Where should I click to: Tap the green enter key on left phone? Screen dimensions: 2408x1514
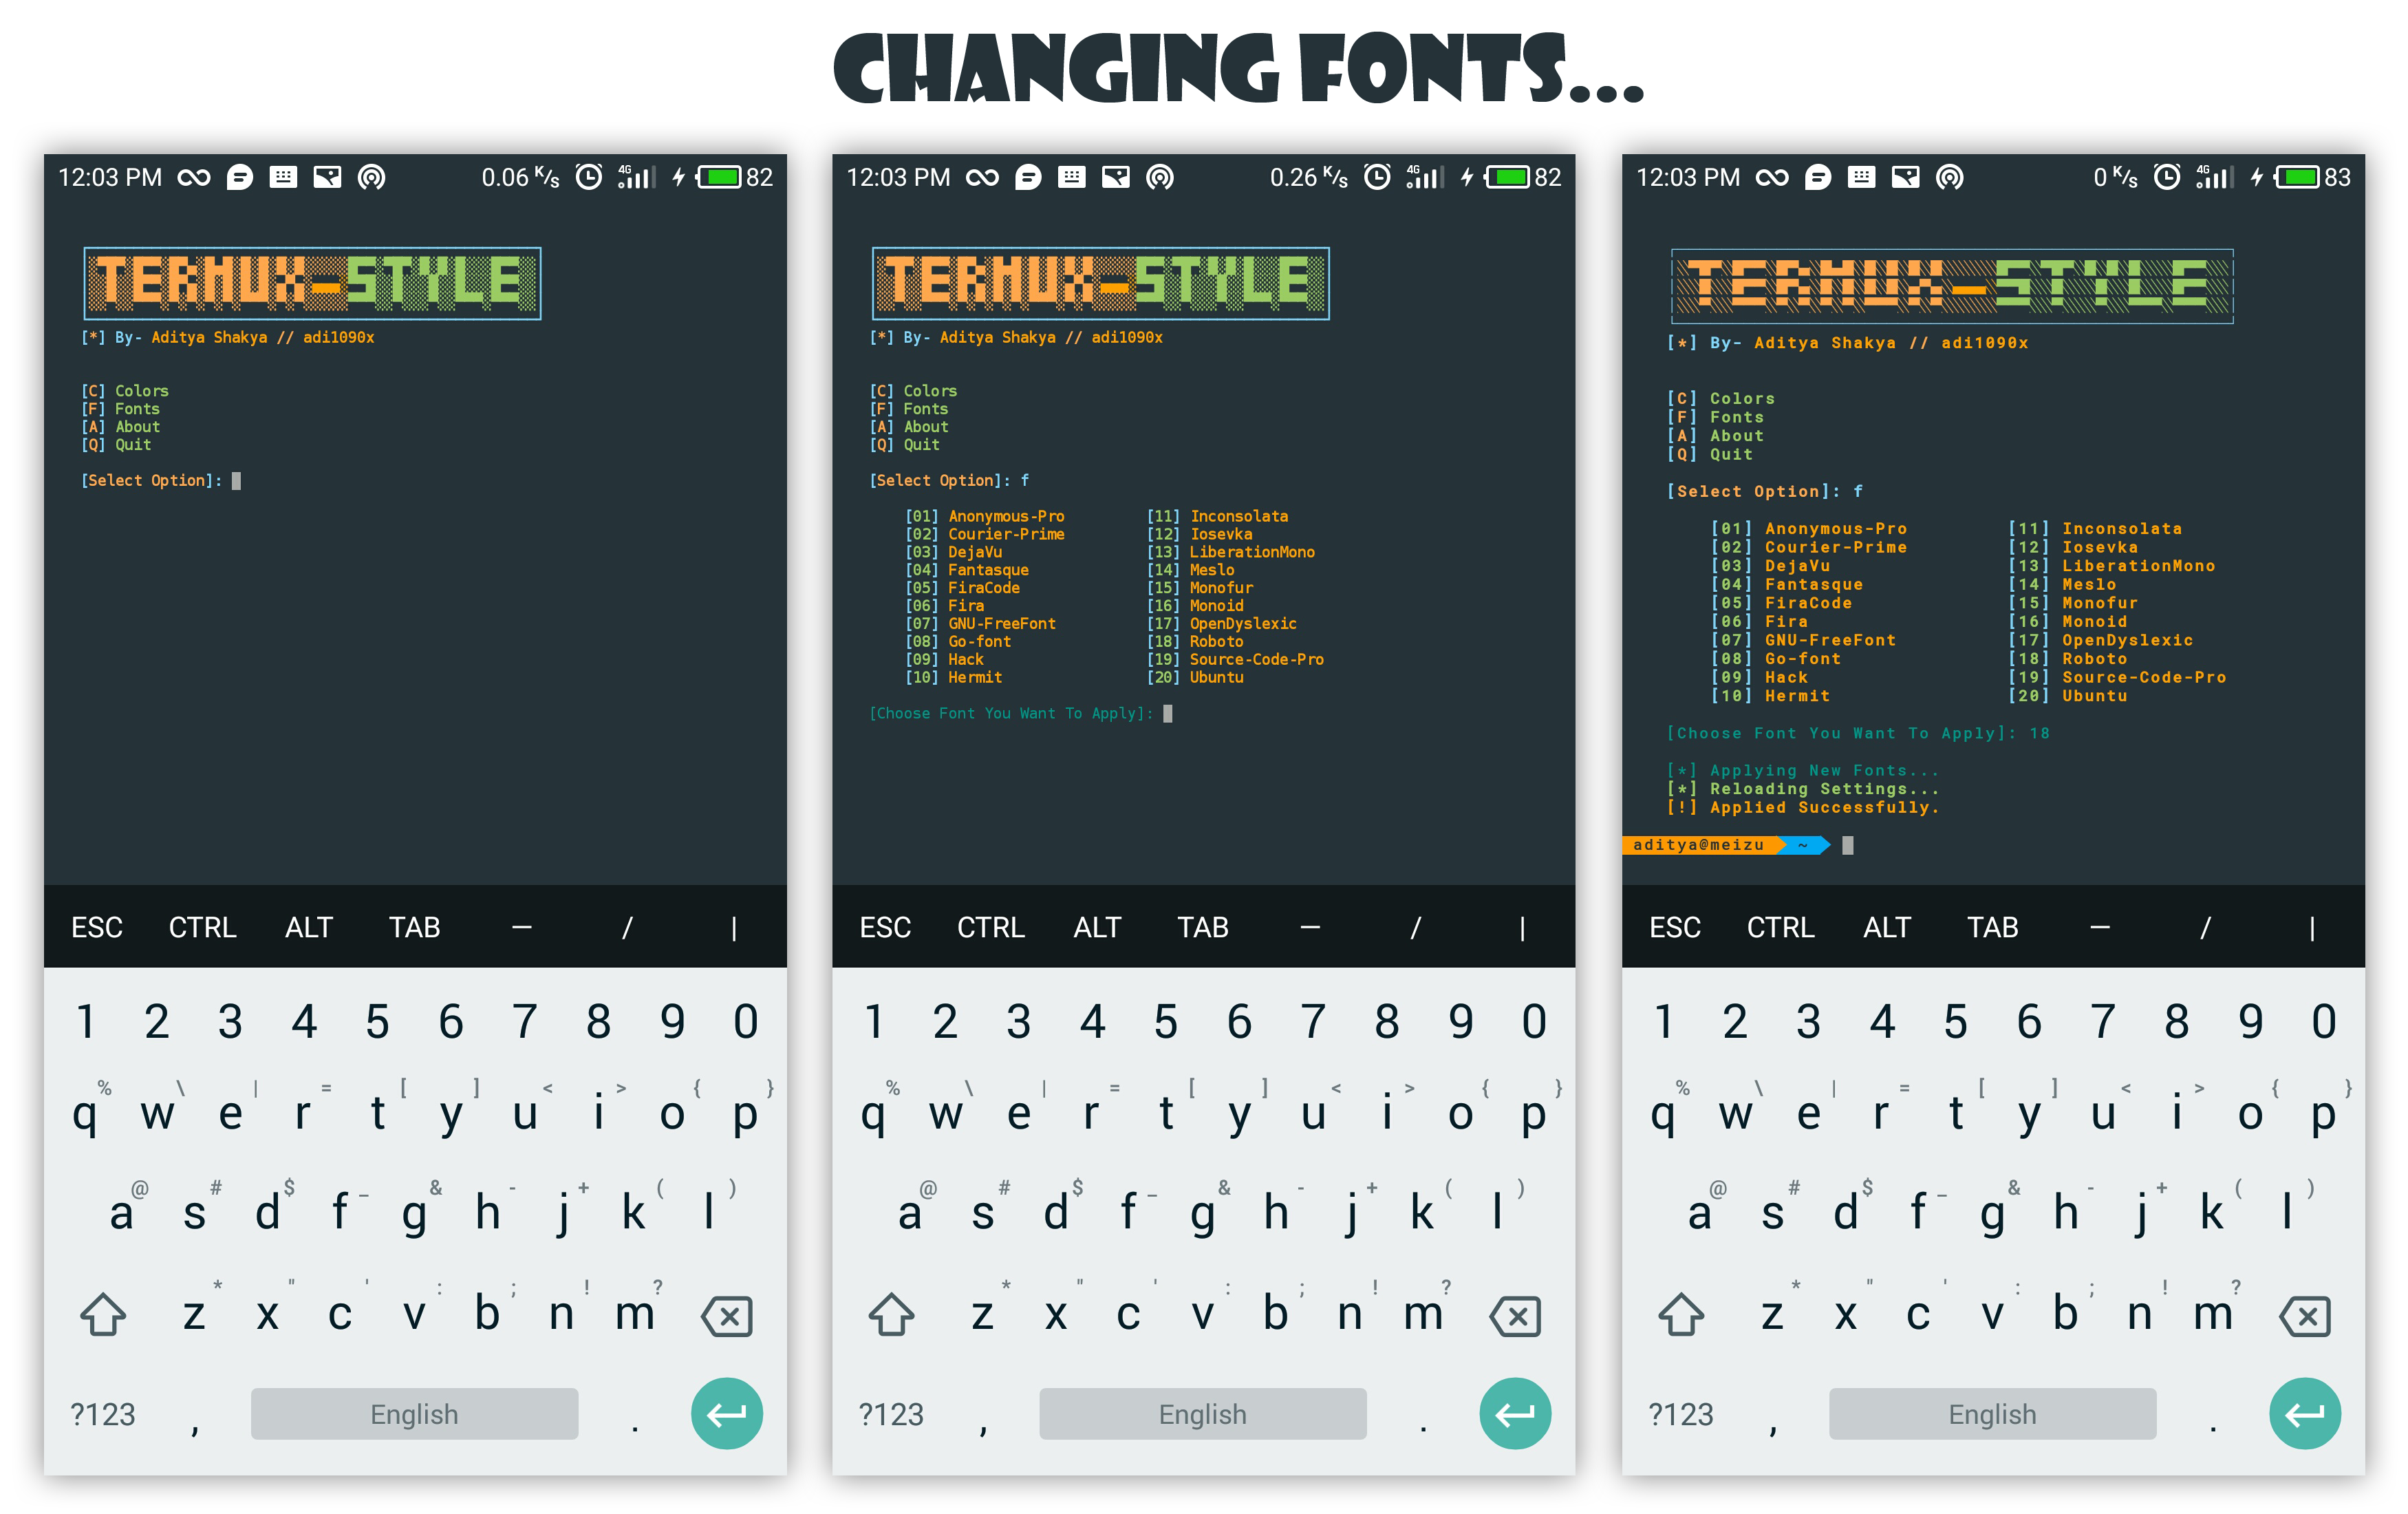click(x=726, y=1413)
